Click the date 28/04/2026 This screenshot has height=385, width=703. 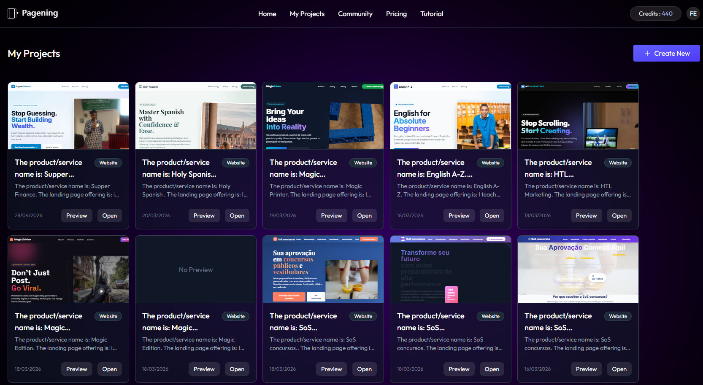[x=29, y=215]
